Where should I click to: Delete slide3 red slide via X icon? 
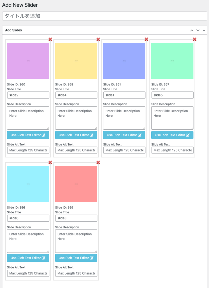pyautogui.click(x=98, y=163)
